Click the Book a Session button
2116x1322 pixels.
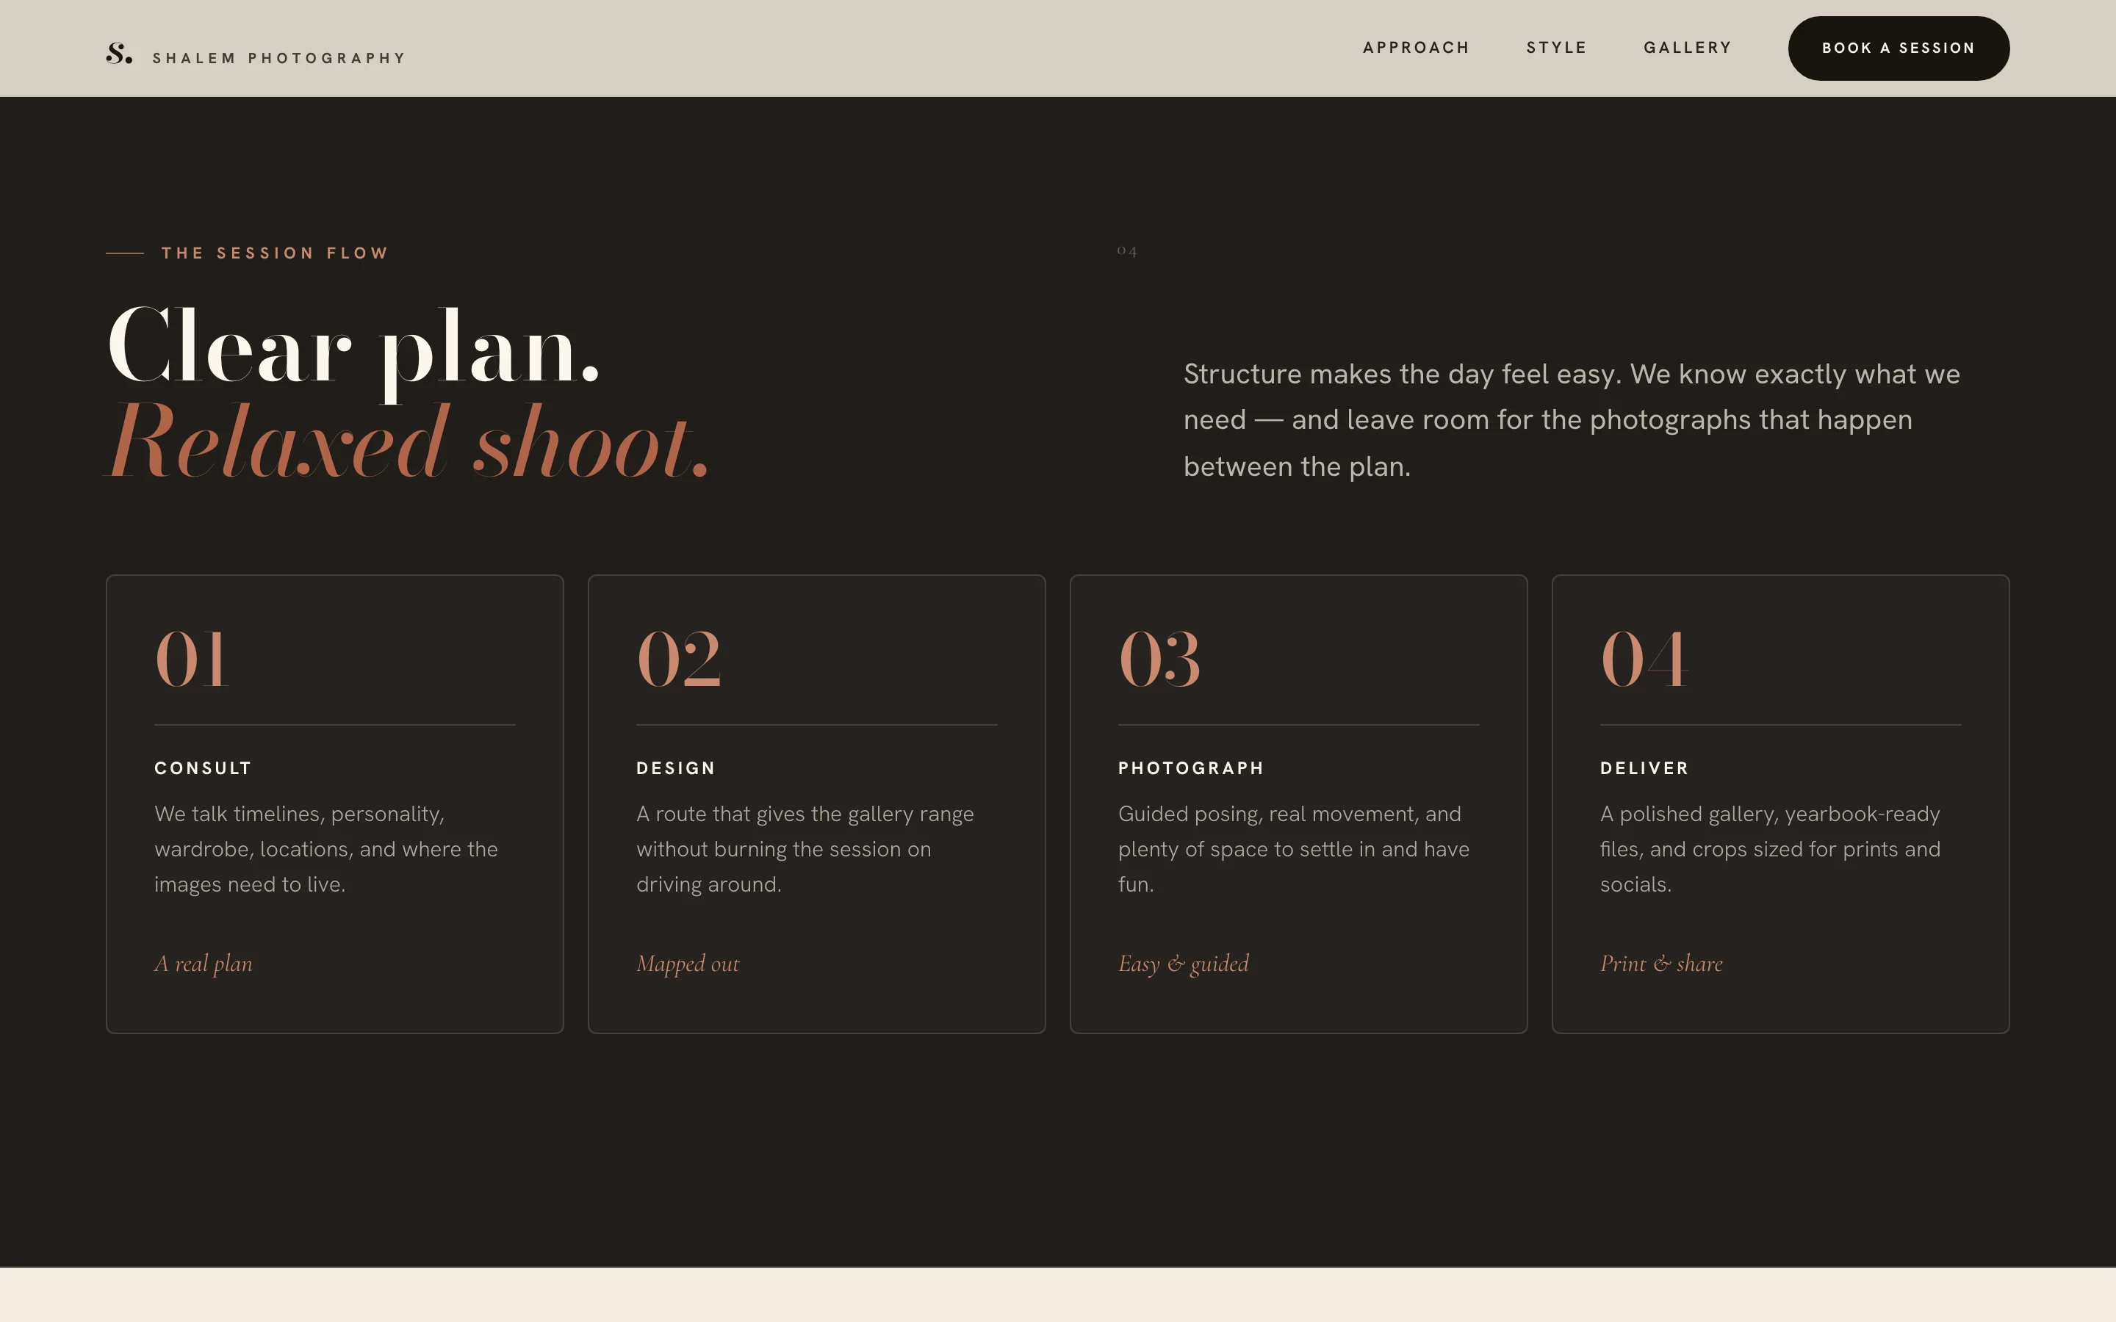(1899, 48)
